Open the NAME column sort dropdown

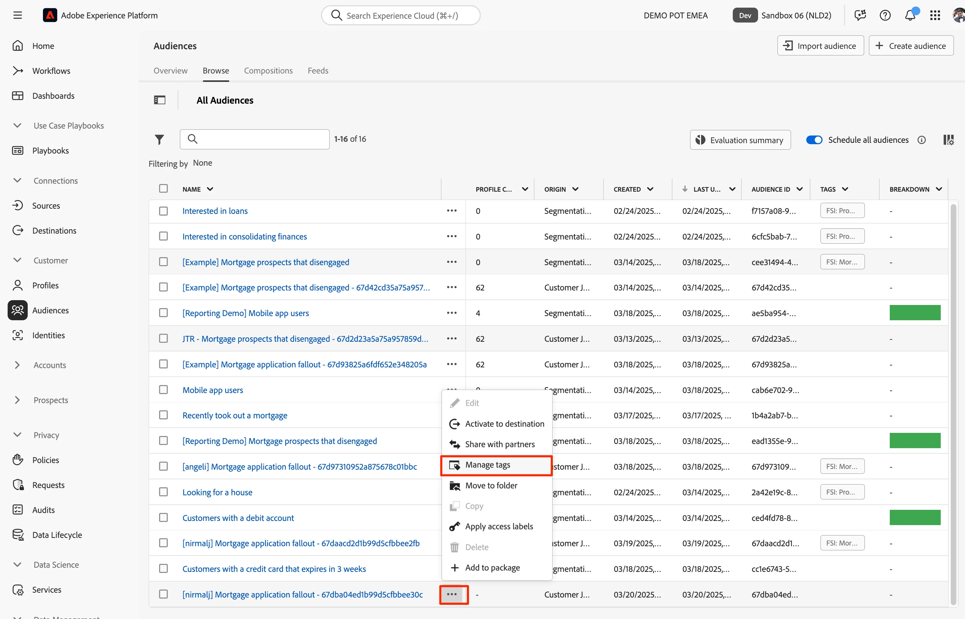click(x=210, y=189)
